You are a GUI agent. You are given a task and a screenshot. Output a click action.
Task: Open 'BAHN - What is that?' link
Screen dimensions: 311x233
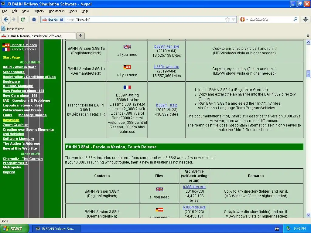tap(19, 67)
